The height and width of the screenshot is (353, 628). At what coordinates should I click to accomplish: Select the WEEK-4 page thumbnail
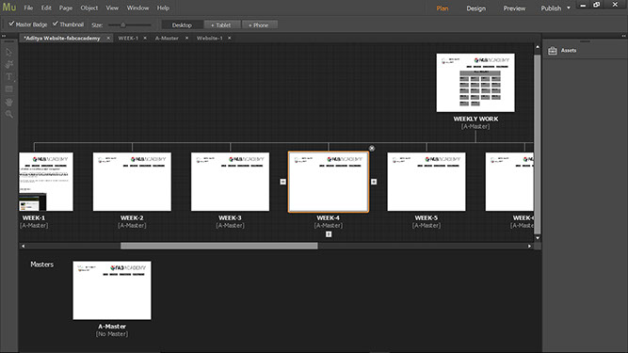click(x=329, y=182)
